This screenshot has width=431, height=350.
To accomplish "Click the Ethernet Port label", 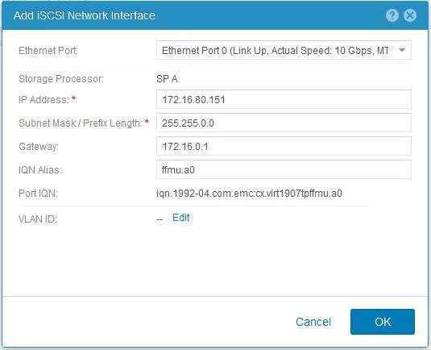I will (48, 51).
